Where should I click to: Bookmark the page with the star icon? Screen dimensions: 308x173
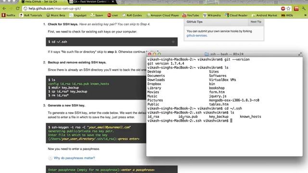288,9
